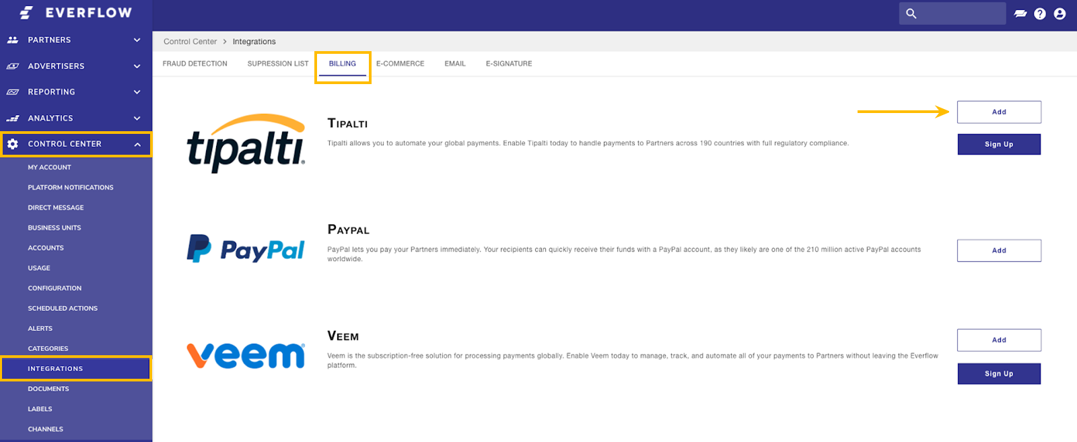1077x442 pixels.
Task: Click the Control Center gear icon
Action: (12, 144)
